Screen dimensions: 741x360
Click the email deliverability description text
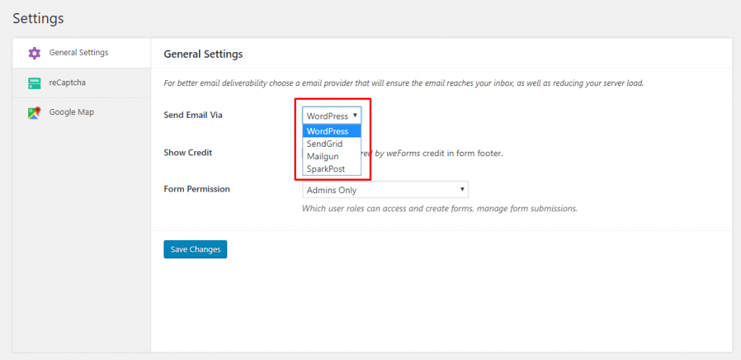point(404,84)
